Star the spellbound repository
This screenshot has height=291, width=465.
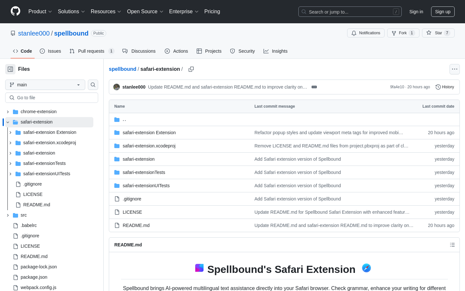pyautogui.click(x=438, y=33)
